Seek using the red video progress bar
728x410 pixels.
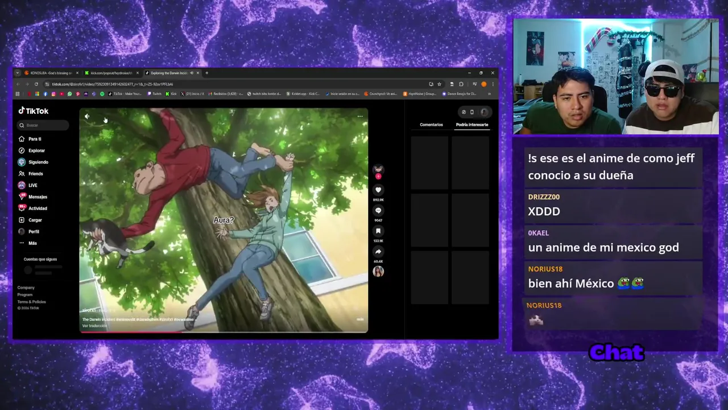pos(224,331)
